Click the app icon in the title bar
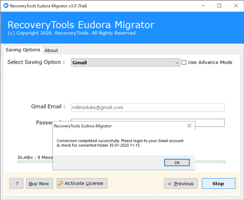Viewport: 244px width, 200px height. point(6,6)
